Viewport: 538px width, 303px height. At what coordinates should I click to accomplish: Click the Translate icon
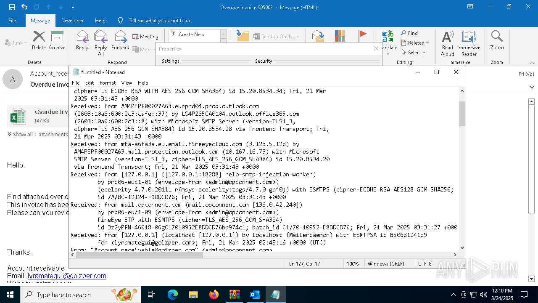[x=388, y=36]
